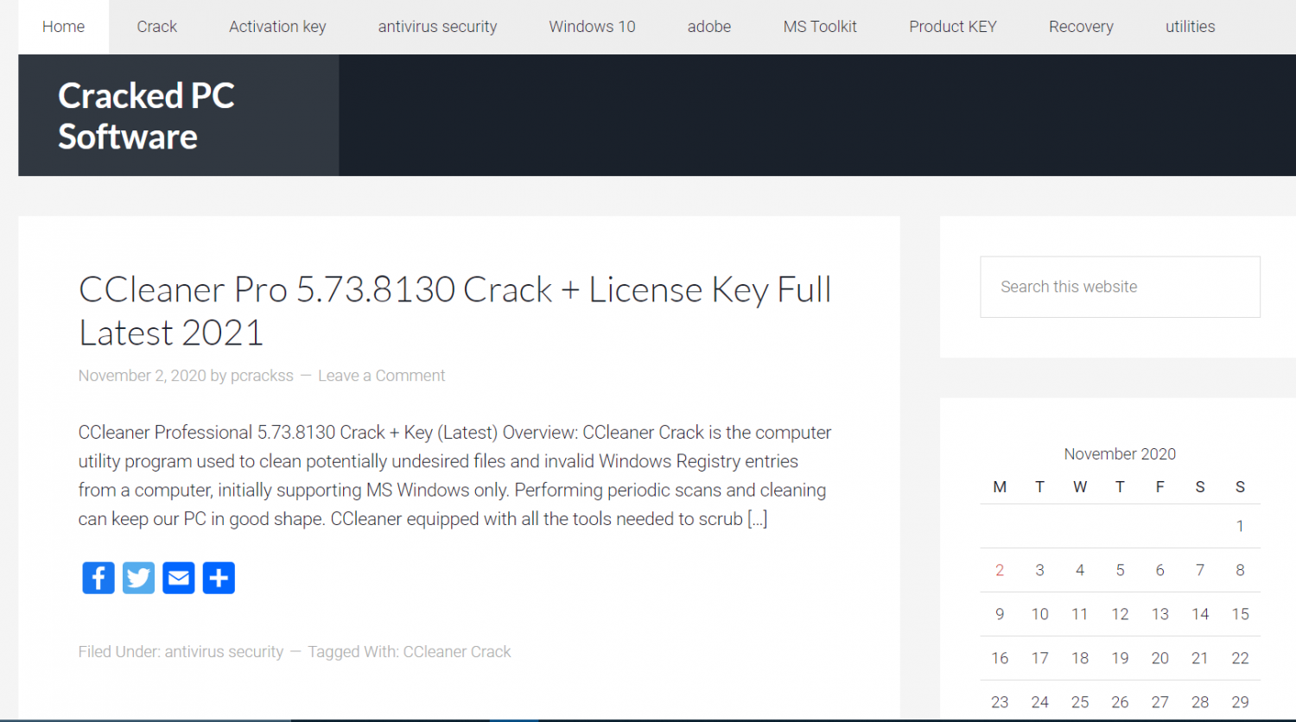
Task: Open the utilities menu item
Action: [1190, 27]
